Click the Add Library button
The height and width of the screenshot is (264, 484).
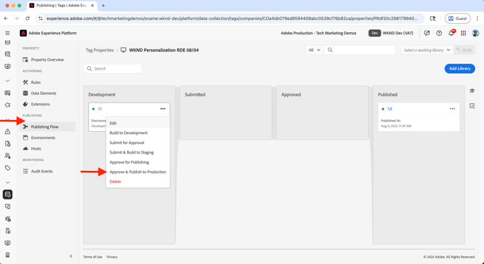459,68
